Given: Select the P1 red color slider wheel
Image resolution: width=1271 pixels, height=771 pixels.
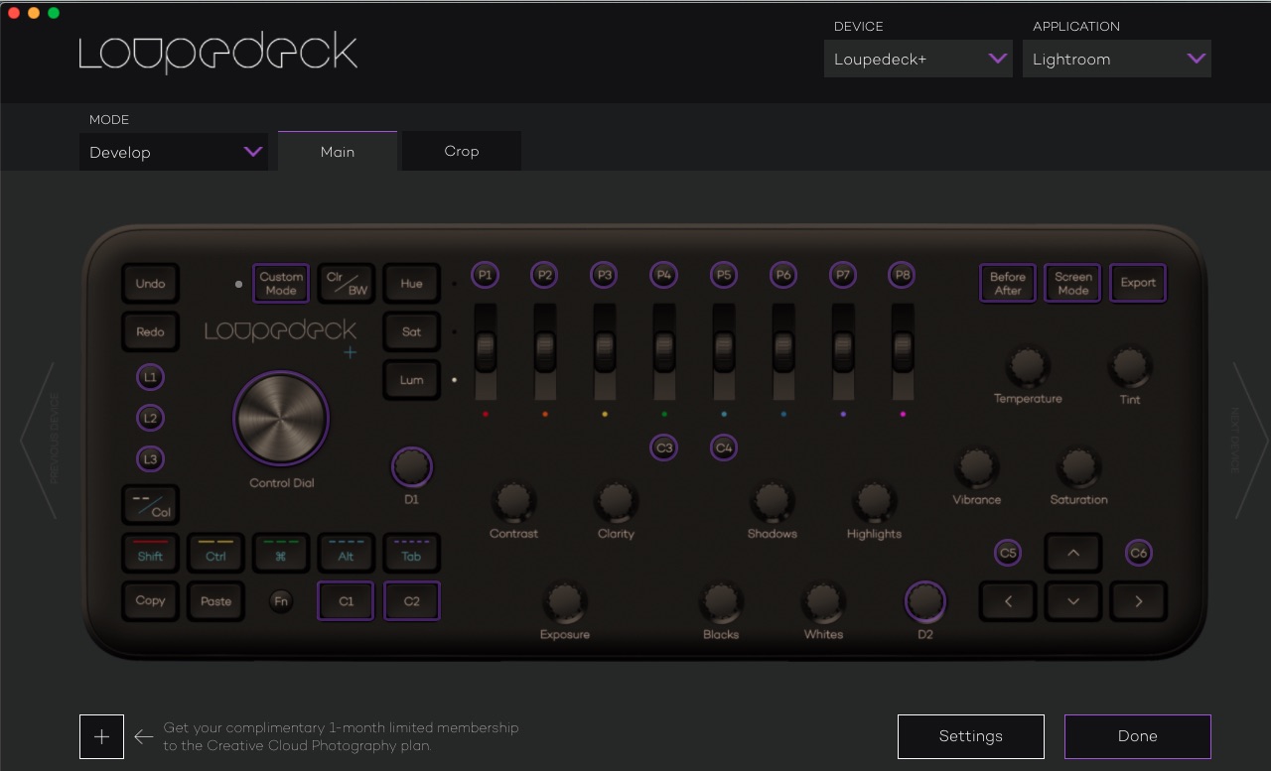Looking at the screenshot, I should tap(485, 350).
